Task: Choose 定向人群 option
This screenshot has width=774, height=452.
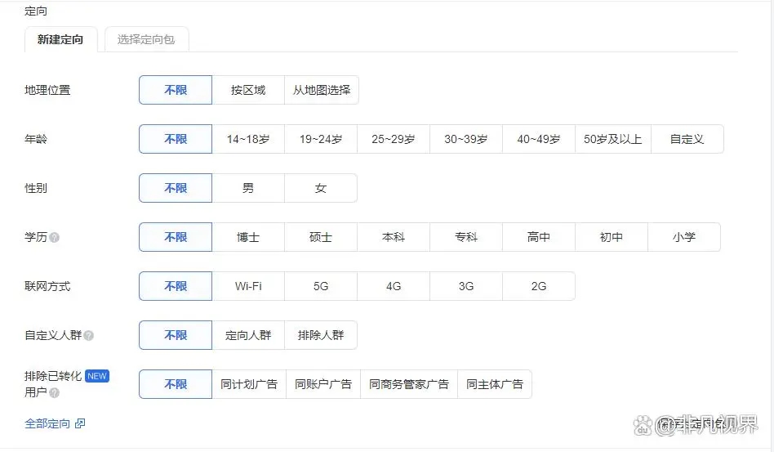Action: point(248,335)
